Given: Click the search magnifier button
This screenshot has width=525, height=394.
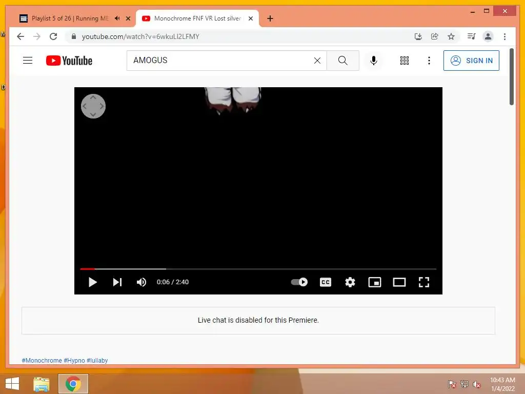Looking at the screenshot, I should point(343,61).
